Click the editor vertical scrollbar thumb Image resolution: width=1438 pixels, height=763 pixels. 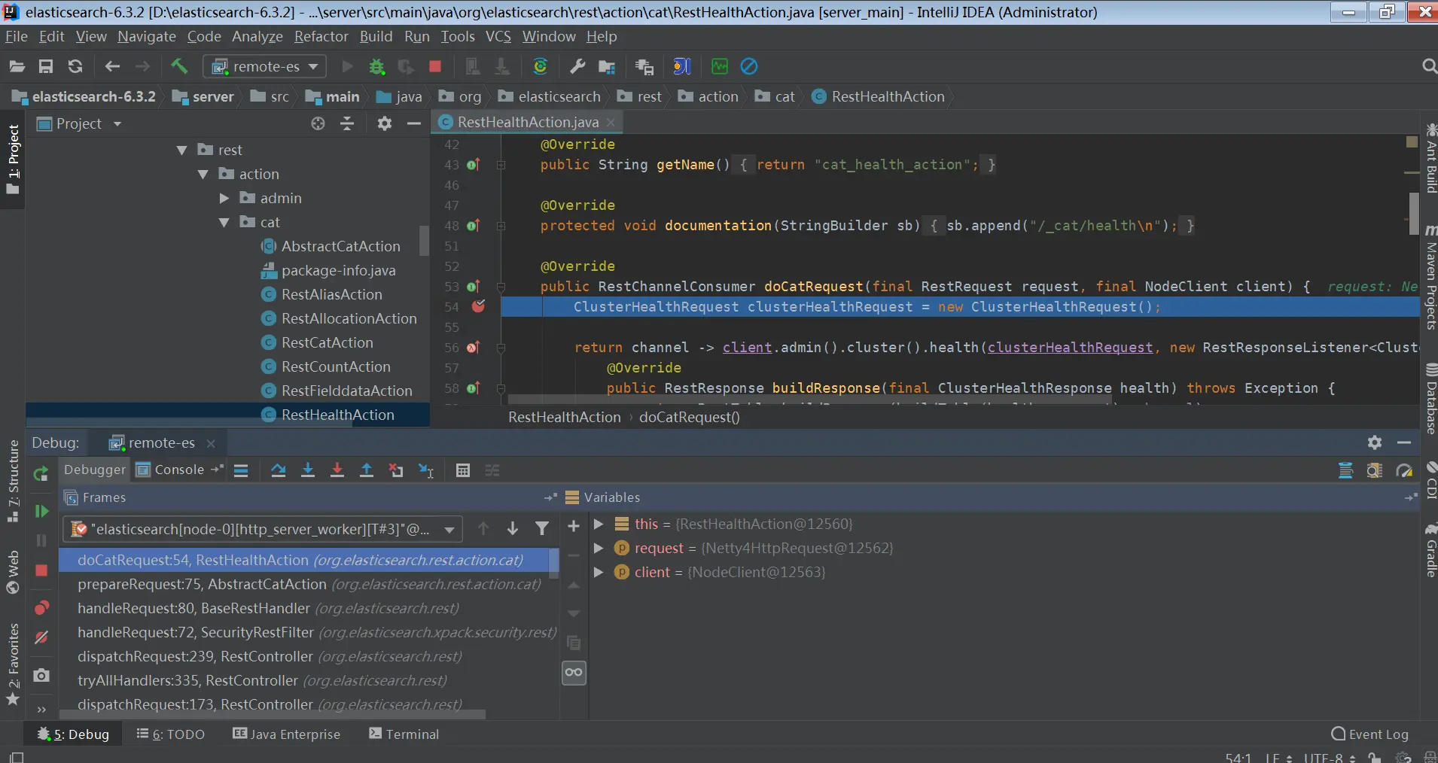click(1413, 213)
